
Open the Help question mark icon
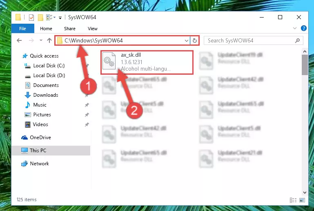click(x=303, y=28)
